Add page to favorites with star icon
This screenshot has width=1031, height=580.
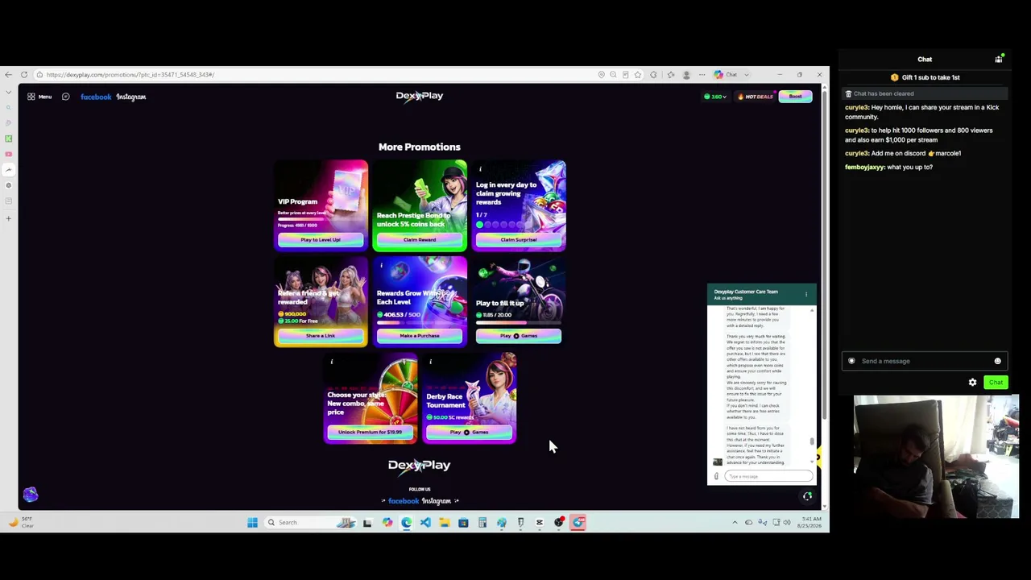[x=637, y=75]
